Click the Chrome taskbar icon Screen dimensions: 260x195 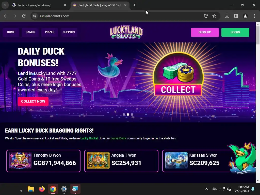tap(53, 189)
